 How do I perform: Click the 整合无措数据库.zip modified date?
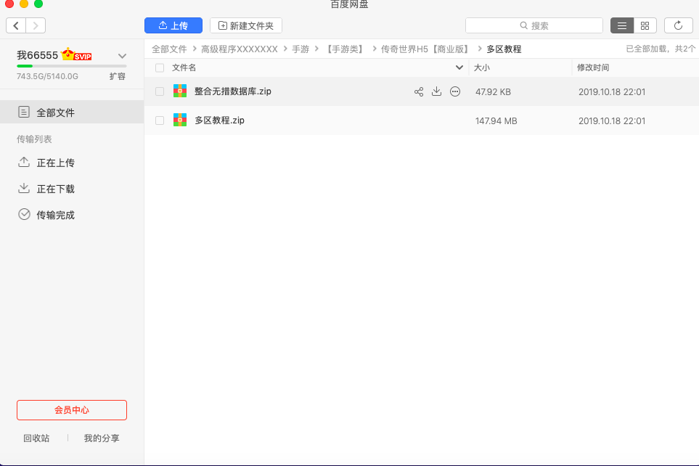click(x=612, y=92)
